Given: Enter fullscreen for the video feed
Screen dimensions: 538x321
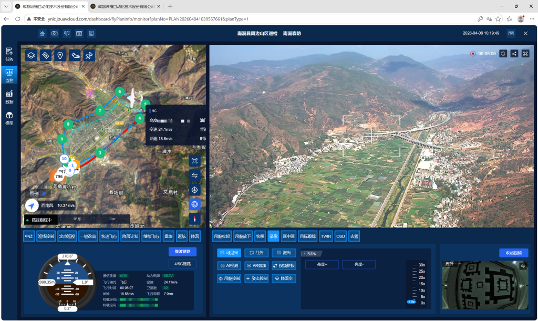Looking at the screenshot, I should click(x=525, y=54).
